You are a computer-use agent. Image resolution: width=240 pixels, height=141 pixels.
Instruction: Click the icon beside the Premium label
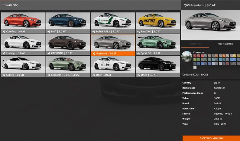[x=93, y=53]
